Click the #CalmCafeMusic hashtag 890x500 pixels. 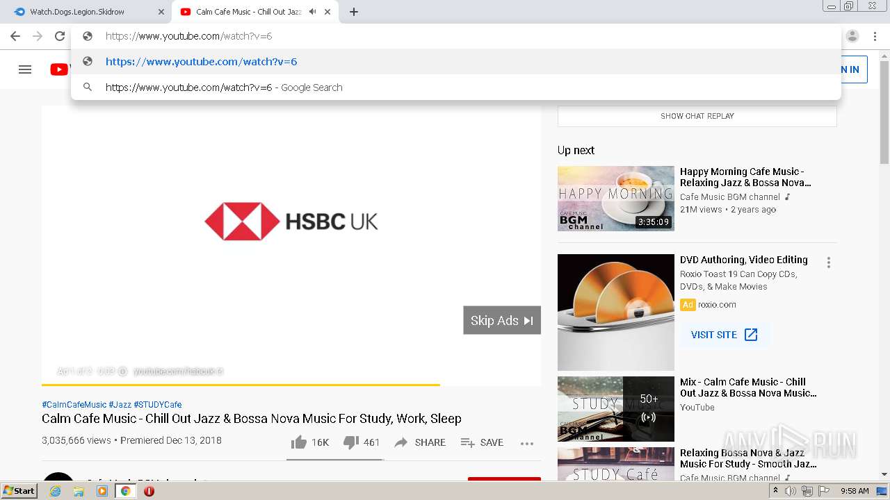coord(74,404)
